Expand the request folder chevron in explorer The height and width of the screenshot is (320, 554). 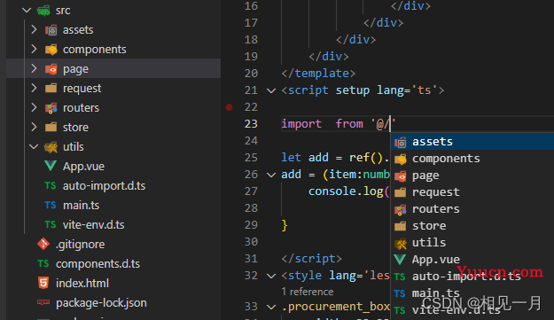coord(34,88)
